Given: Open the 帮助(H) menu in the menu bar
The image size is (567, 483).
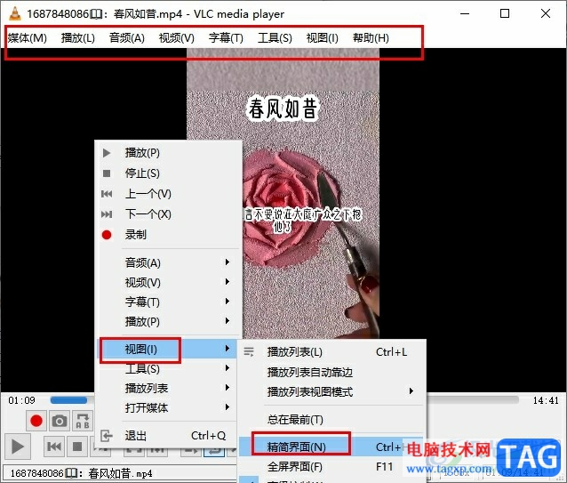Looking at the screenshot, I should [x=371, y=38].
